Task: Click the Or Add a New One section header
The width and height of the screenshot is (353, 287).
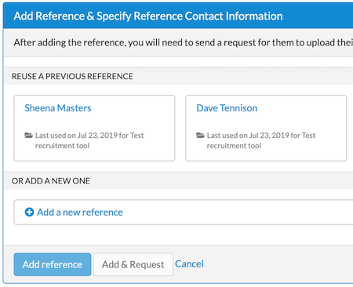Action: coord(51,180)
